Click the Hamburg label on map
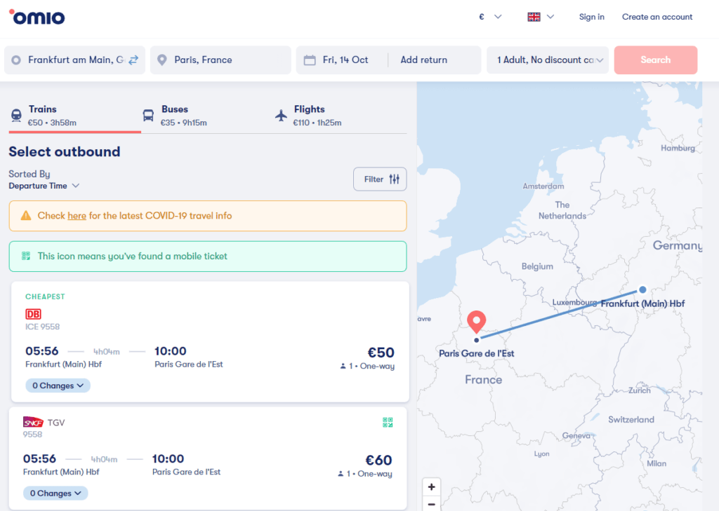719x511 pixels. pyautogui.click(x=678, y=148)
